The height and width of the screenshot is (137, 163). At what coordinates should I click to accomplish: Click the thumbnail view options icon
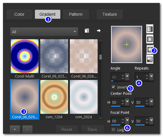point(87,31)
